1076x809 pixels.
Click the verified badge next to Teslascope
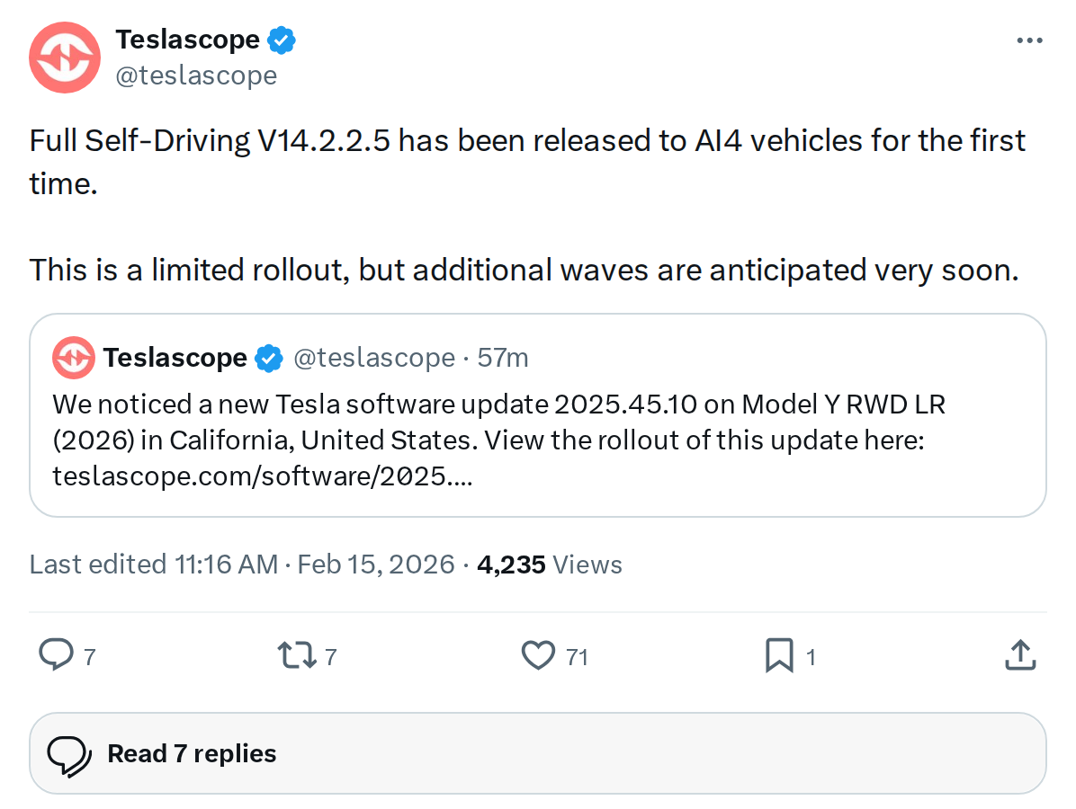(x=282, y=40)
